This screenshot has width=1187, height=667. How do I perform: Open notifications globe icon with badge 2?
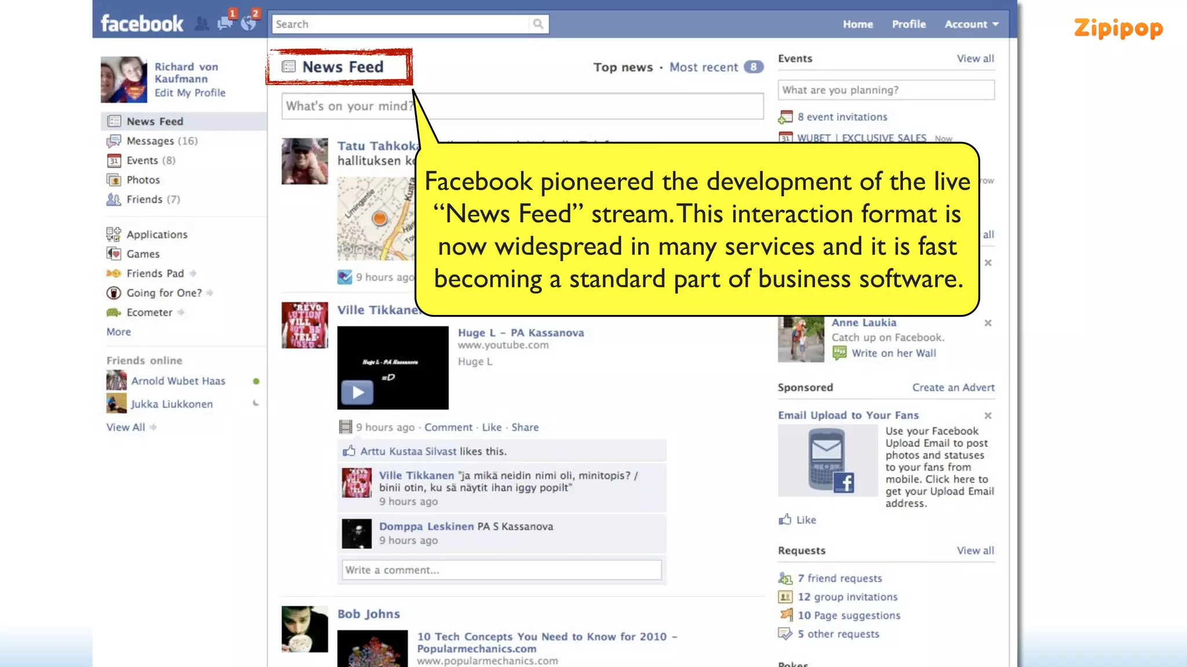click(248, 23)
